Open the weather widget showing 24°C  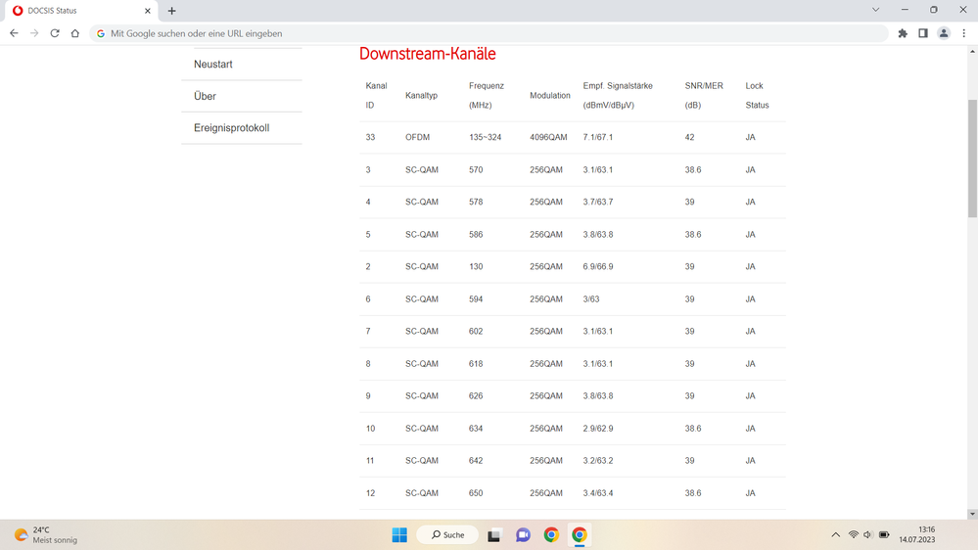[46, 535]
